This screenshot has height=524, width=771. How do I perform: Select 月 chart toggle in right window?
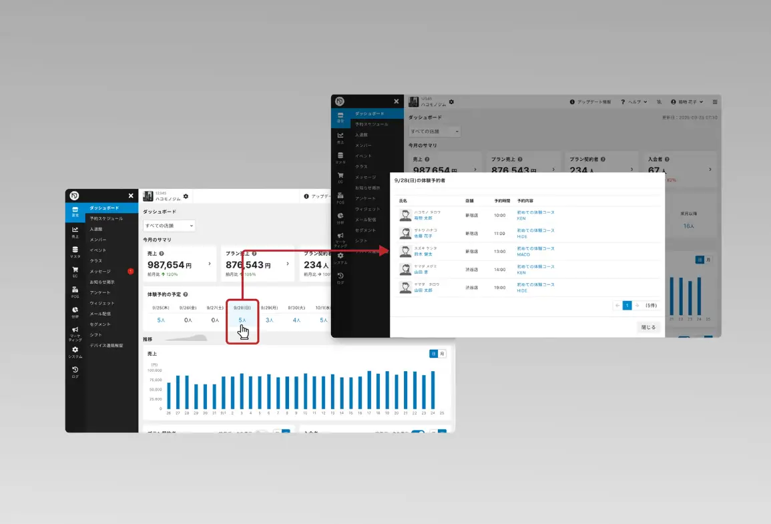[708, 260]
